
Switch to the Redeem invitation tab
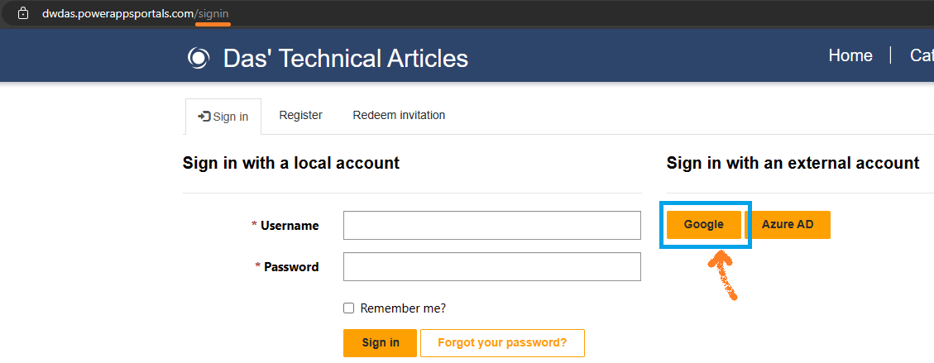[399, 116]
